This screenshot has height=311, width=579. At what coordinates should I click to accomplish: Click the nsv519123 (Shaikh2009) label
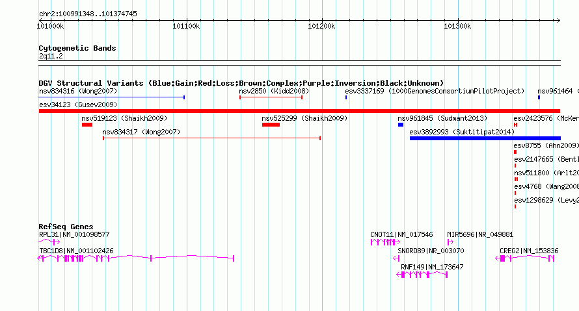124,118
